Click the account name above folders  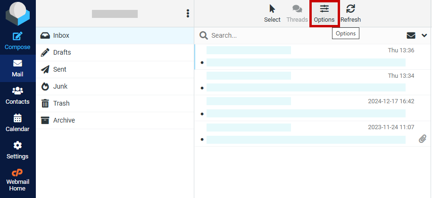click(x=115, y=14)
